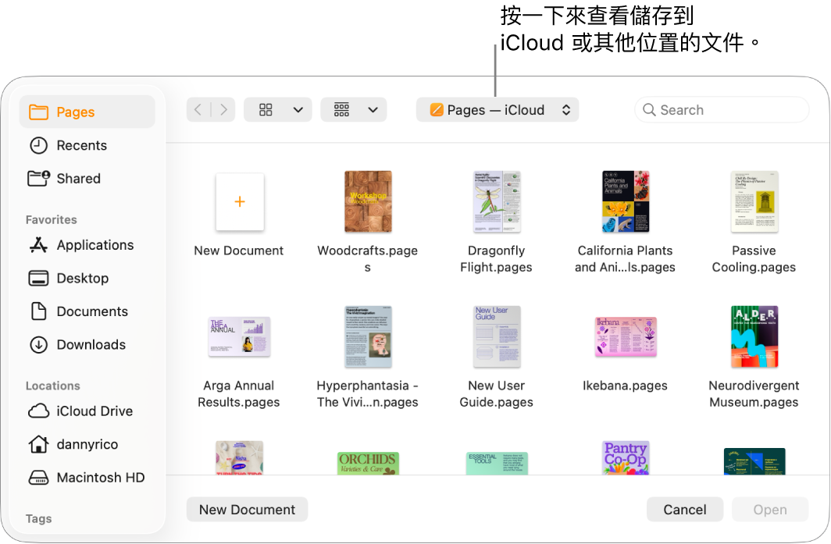Select the Applications icon in Favorites
831x544 pixels.
(39, 245)
